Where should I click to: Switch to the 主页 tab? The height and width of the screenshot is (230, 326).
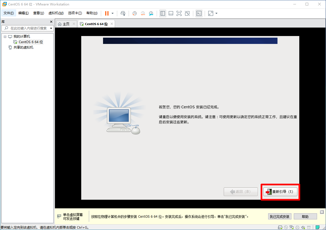(x=66, y=24)
